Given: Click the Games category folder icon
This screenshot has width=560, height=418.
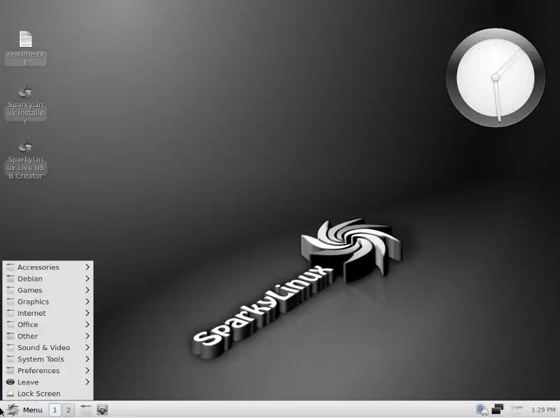Looking at the screenshot, I should click(10, 290).
